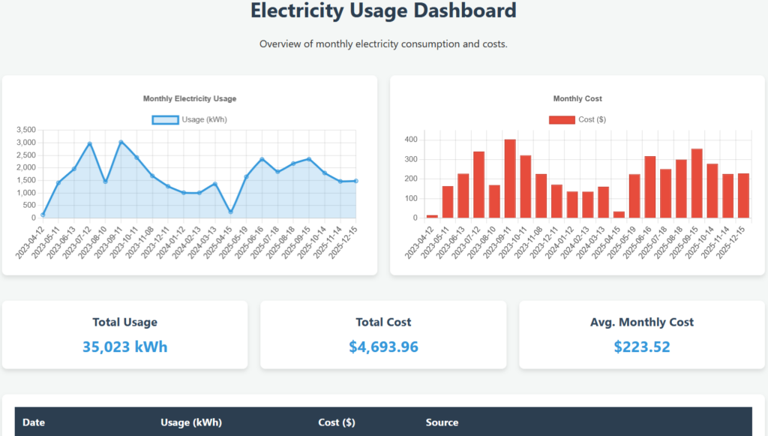
Task: Click the Avg. Monthly Cost $223.52 value
Action: pyautogui.click(x=641, y=347)
